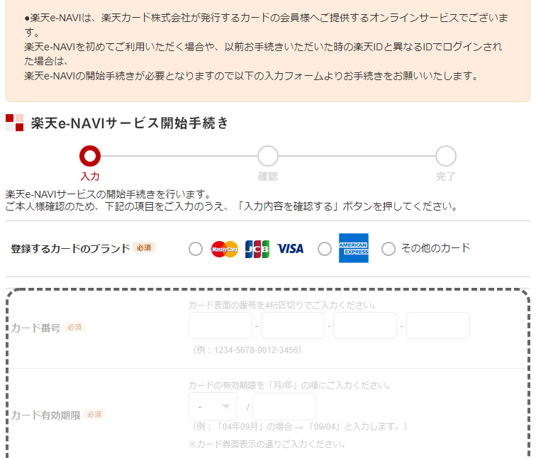Click the カード有効期限 label

(x=46, y=415)
